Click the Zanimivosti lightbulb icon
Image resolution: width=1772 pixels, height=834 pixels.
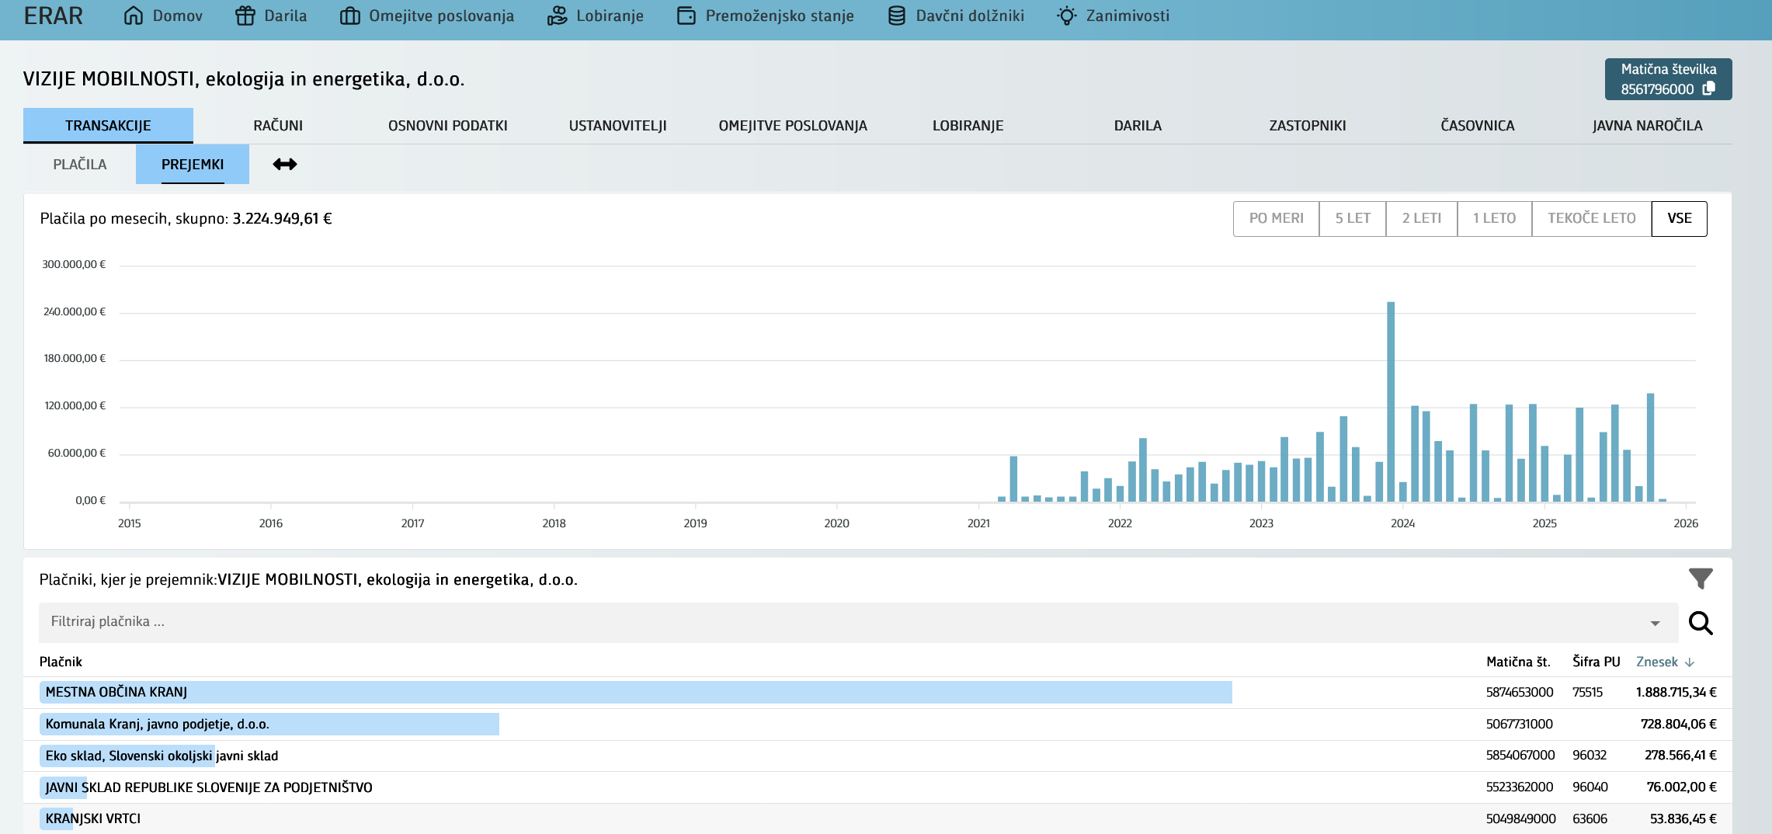[x=1067, y=16]
